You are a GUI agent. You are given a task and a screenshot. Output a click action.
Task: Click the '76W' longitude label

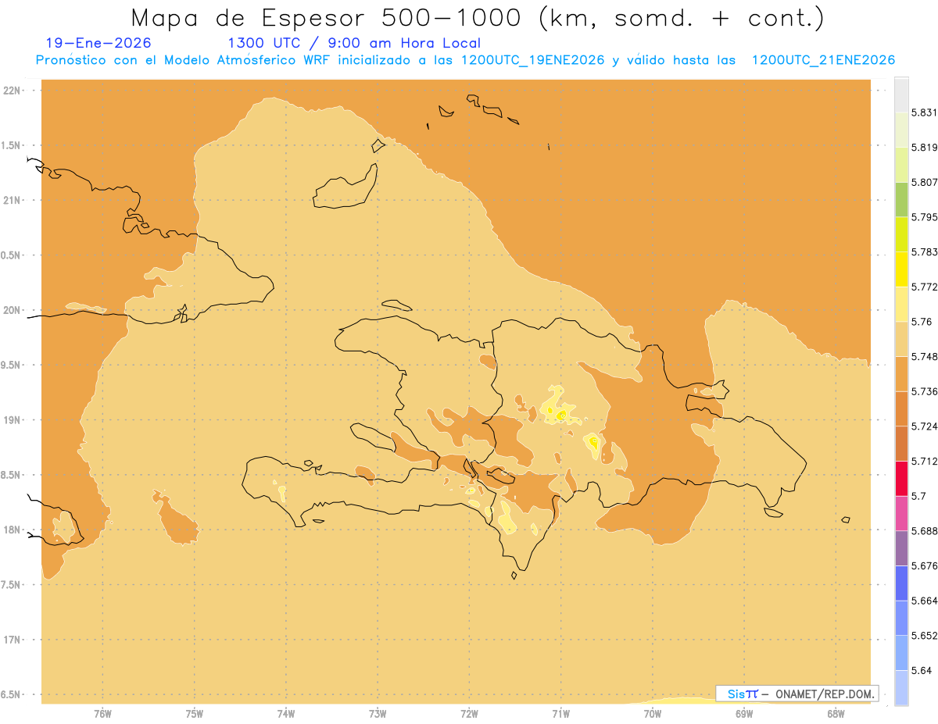[102, 713]
